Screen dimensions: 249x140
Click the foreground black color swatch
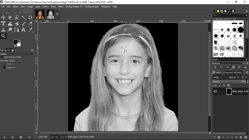point(16,42)
